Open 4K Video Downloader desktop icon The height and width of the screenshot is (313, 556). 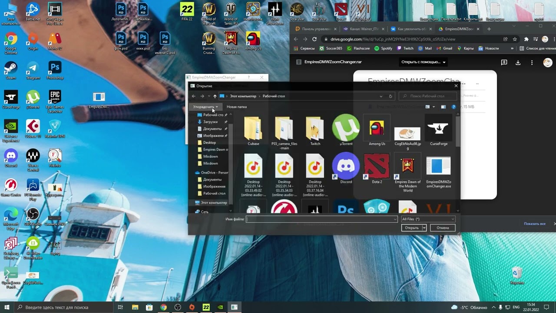coord(33,248)
